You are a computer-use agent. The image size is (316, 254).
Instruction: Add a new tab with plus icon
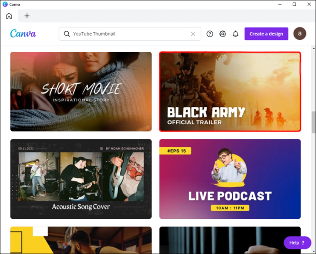27,16
